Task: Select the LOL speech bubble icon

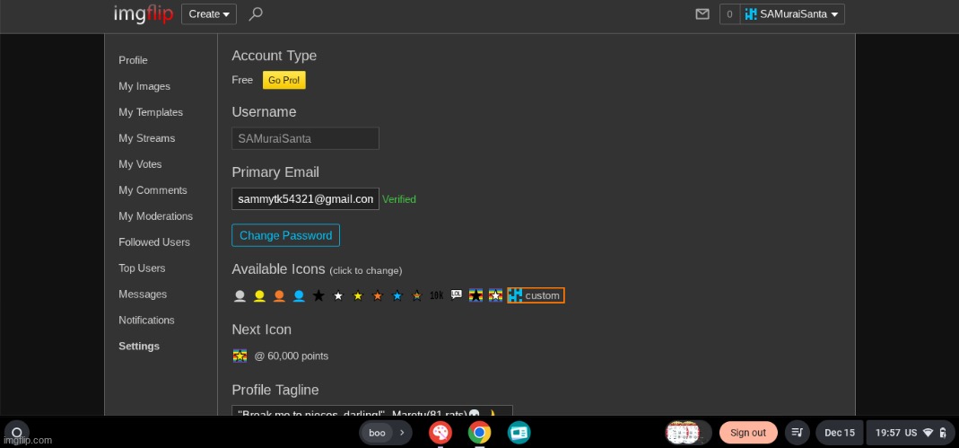Action: [457, 295]
